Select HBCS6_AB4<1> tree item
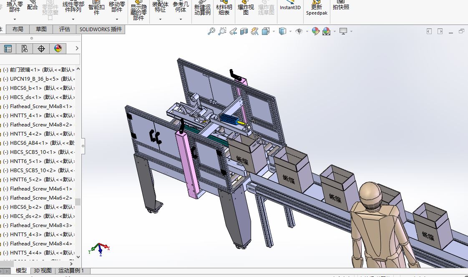468x277 pixels. pos(38,143)
